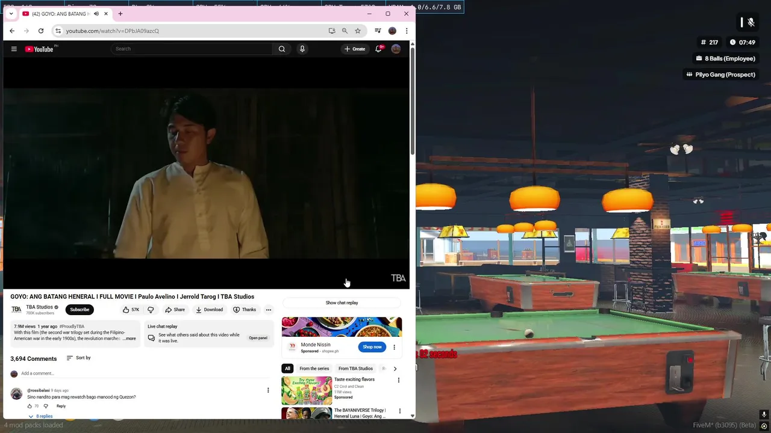Mute tab via speaker icon

pyautogui.click(x=96, y=14)
